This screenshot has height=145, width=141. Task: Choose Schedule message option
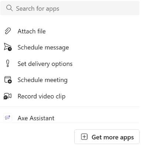point(70,47)
